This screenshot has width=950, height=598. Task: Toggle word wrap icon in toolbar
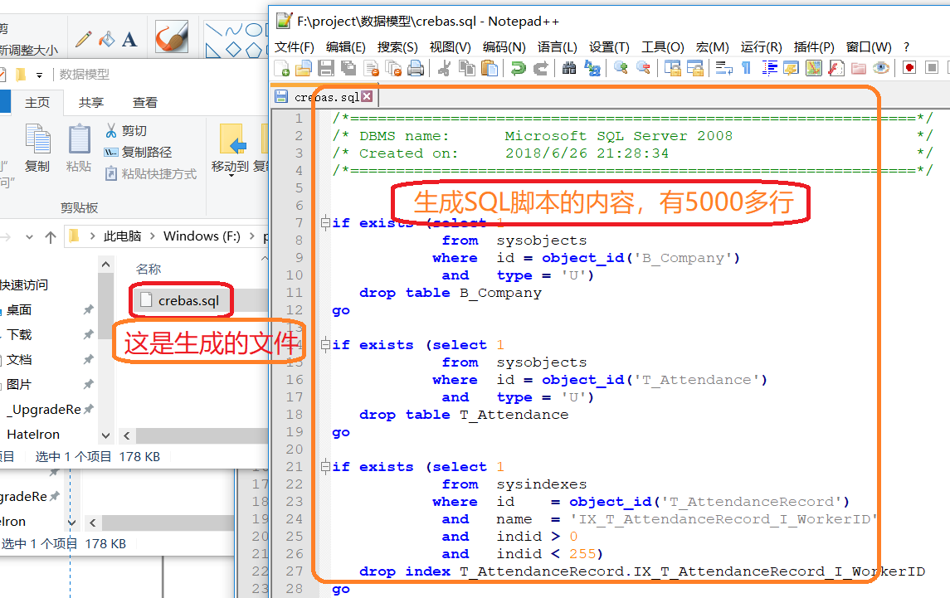point(723,68)
